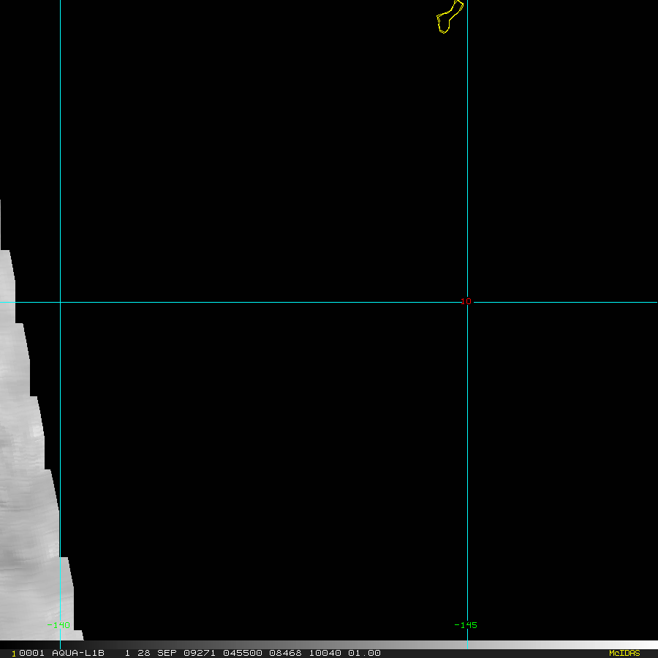Click the yellow McIDAS label
658x658 pixels.
pyautogui.click(x=624, y=653)
